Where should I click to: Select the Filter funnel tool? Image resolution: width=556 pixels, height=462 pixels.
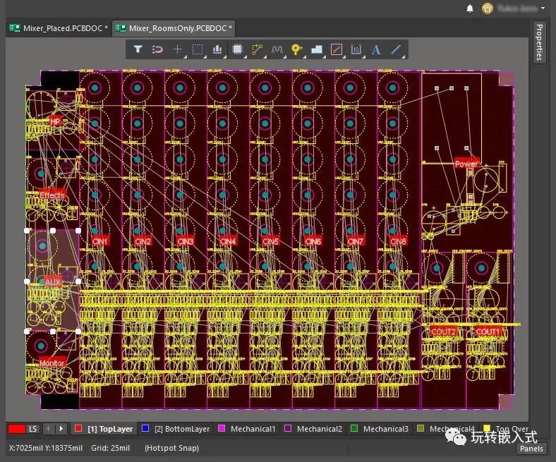(x=138, y=49)
